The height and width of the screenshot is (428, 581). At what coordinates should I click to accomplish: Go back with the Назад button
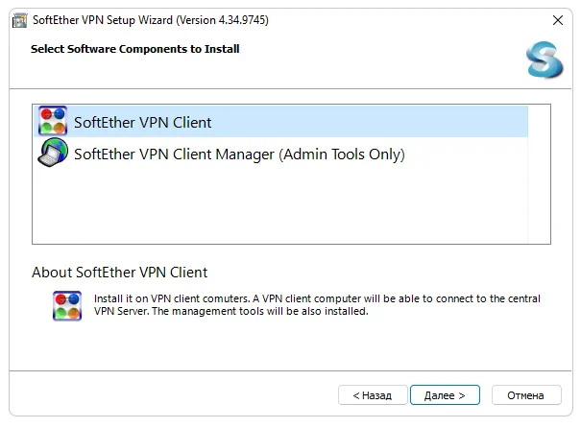[373, 395]
